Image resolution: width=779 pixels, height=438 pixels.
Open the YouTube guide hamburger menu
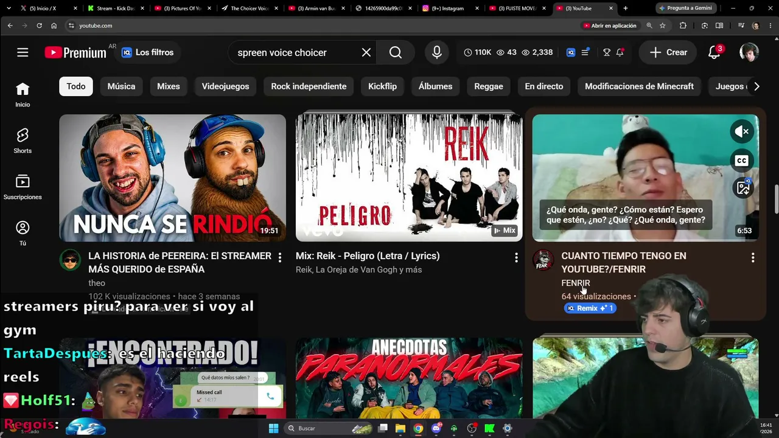23,52
